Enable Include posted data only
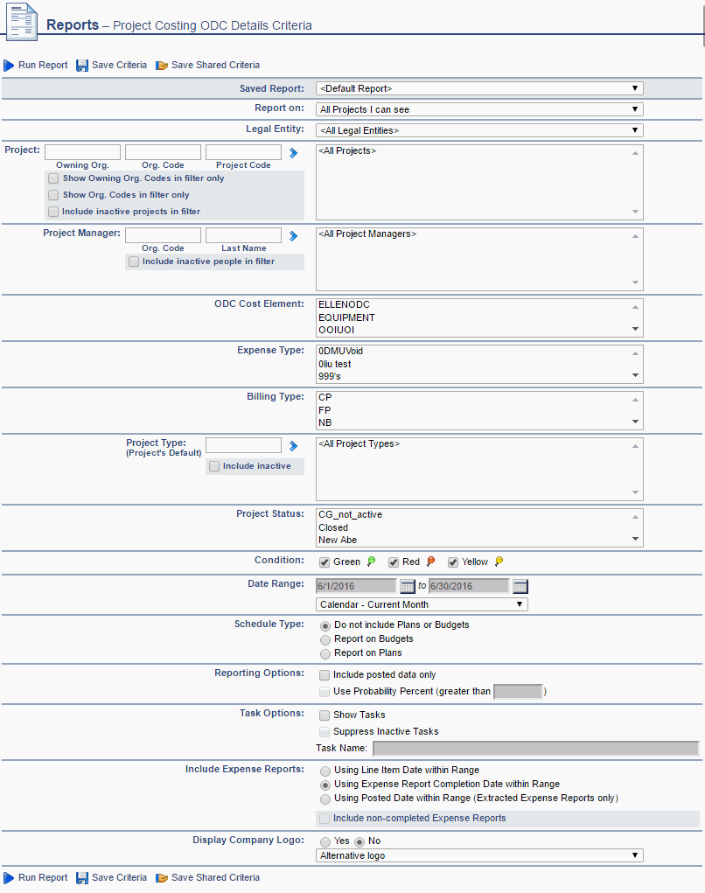 click(325, 675)
